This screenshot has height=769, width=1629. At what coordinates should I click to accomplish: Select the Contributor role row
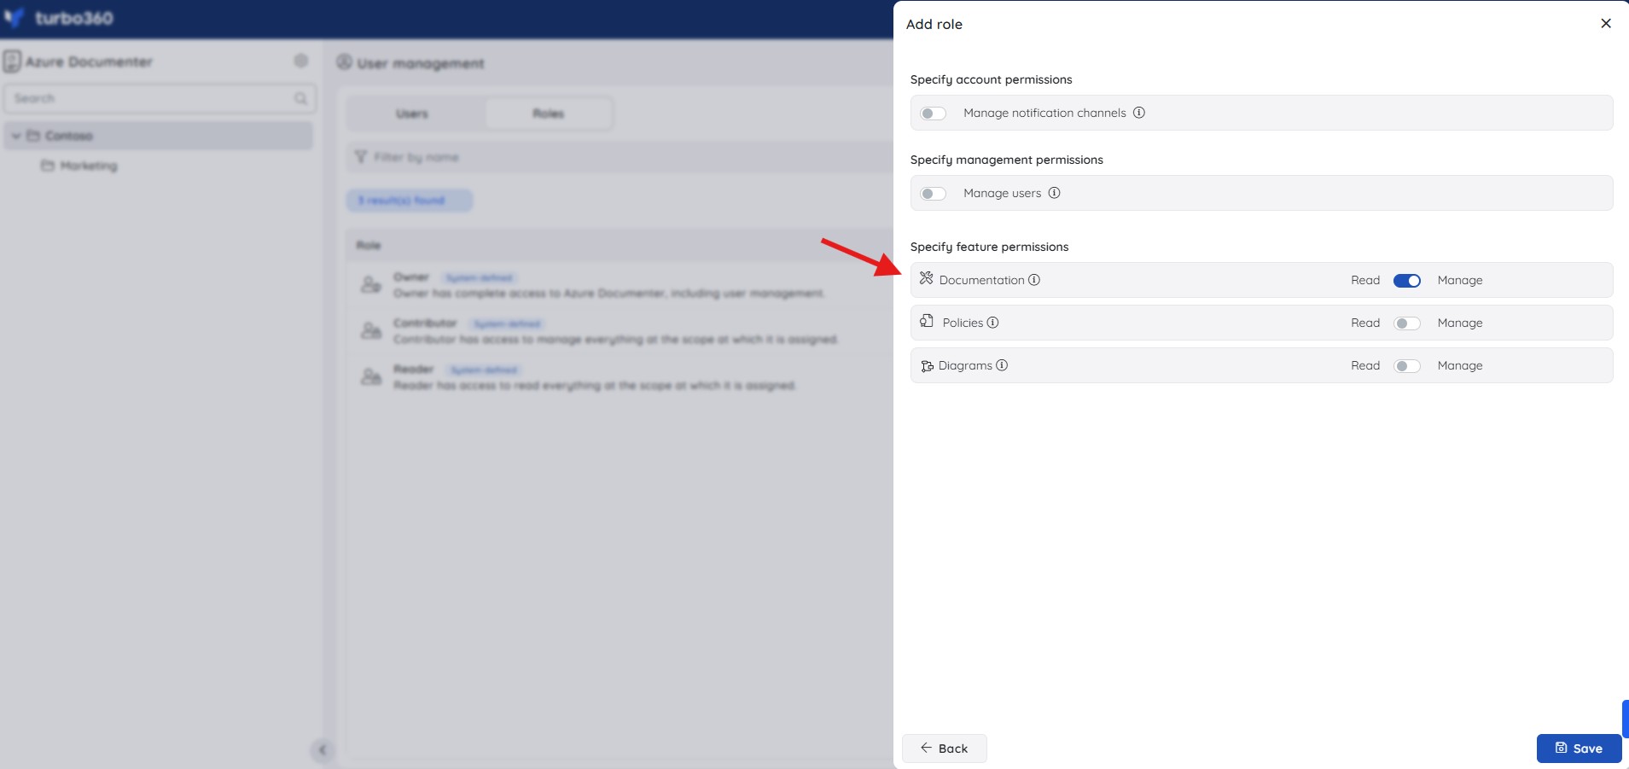pyautogui.click(x=620, y=331)
